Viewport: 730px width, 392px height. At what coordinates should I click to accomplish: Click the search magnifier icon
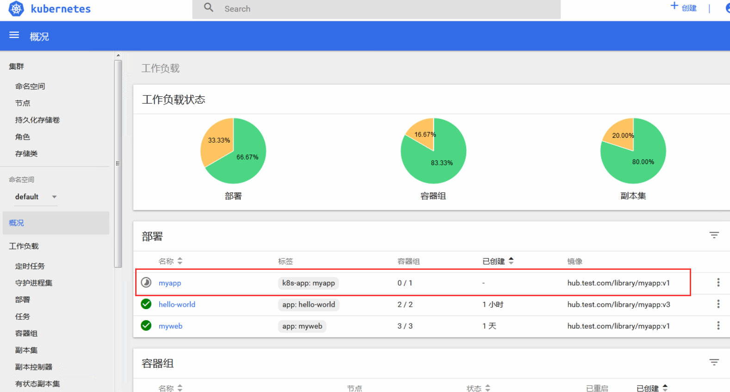coord(209,7)
